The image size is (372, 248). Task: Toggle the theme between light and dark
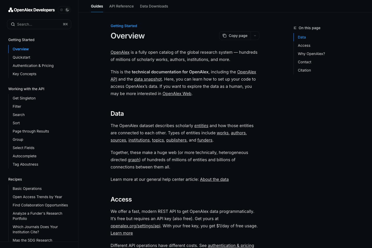(x=64, y=10)
